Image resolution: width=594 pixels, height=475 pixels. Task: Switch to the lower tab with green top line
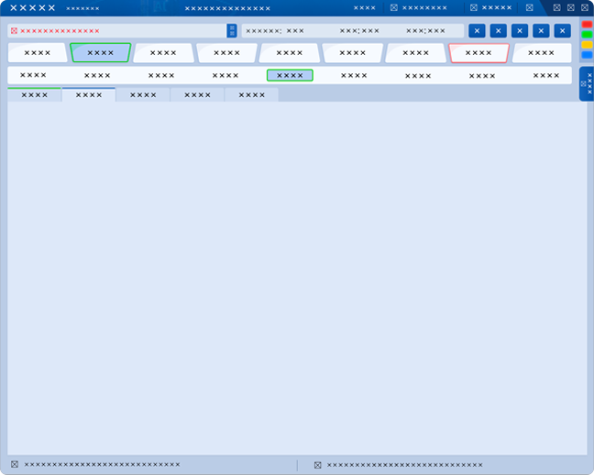pos(34,94)
